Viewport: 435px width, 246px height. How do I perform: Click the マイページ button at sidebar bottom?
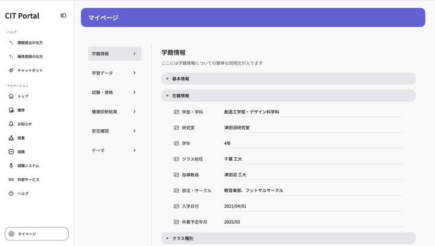pyautogui.click(x=36, y=234)
